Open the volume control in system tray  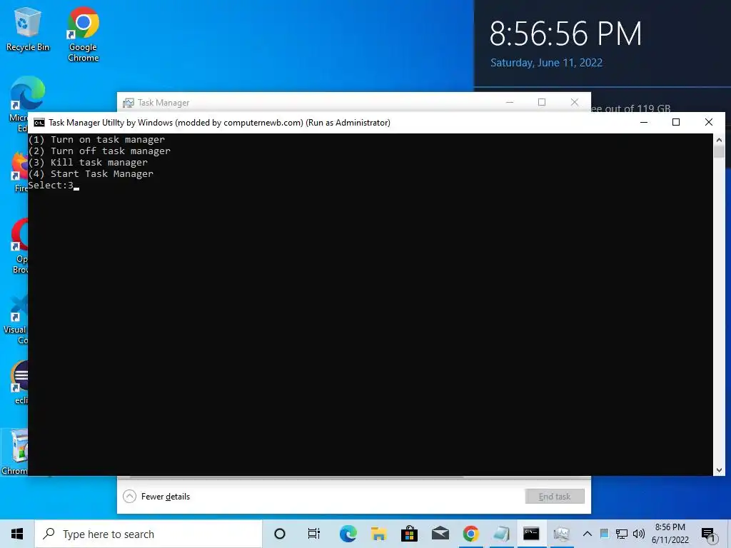click(x=639, y=534)
